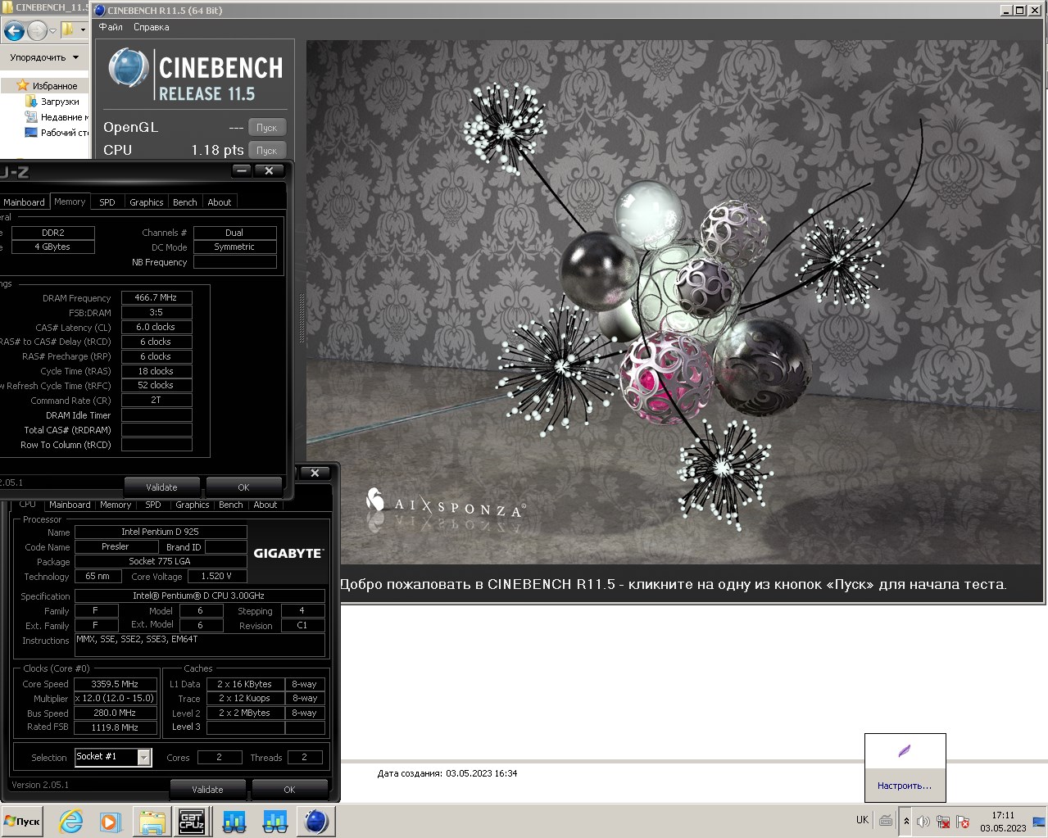Switch to Graphics tab in Memory CPU-Z window
Image resolution: width=1048 pixels, height=838 pixels.
(x=147, y=202)
